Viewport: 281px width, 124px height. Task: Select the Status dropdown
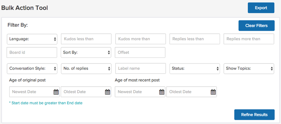coord(195,68)
